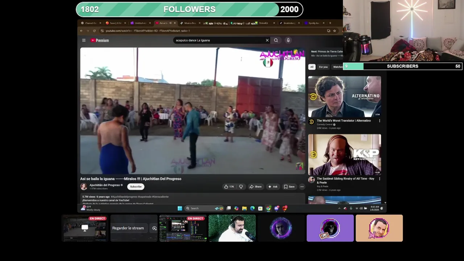Screen dimensions: 464x261
Task: Open the YouTube hamburger guide menu
Action: click(x=84, y=40)
